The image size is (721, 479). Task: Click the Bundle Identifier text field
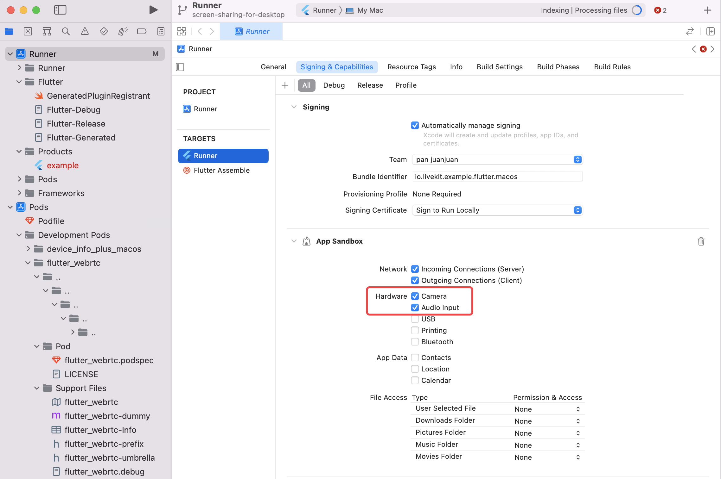[x=498, y=177]
